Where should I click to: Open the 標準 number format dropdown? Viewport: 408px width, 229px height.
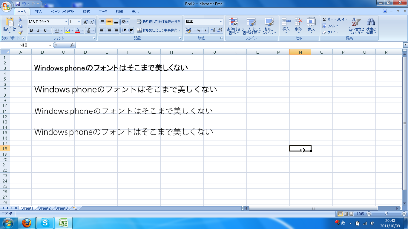click(221, 22)
